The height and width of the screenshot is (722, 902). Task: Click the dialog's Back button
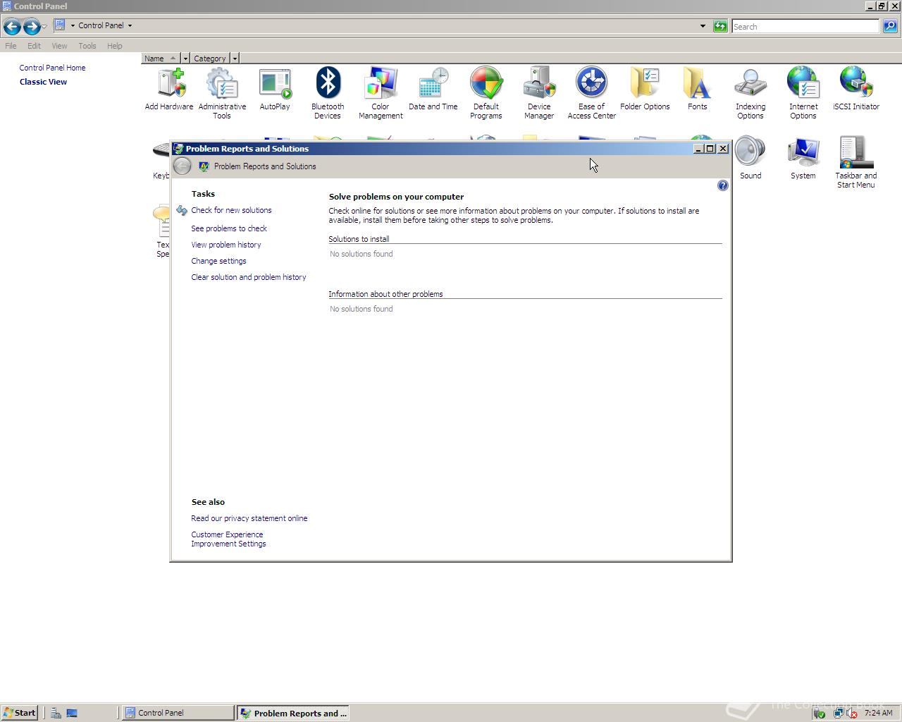click(183, 166)
